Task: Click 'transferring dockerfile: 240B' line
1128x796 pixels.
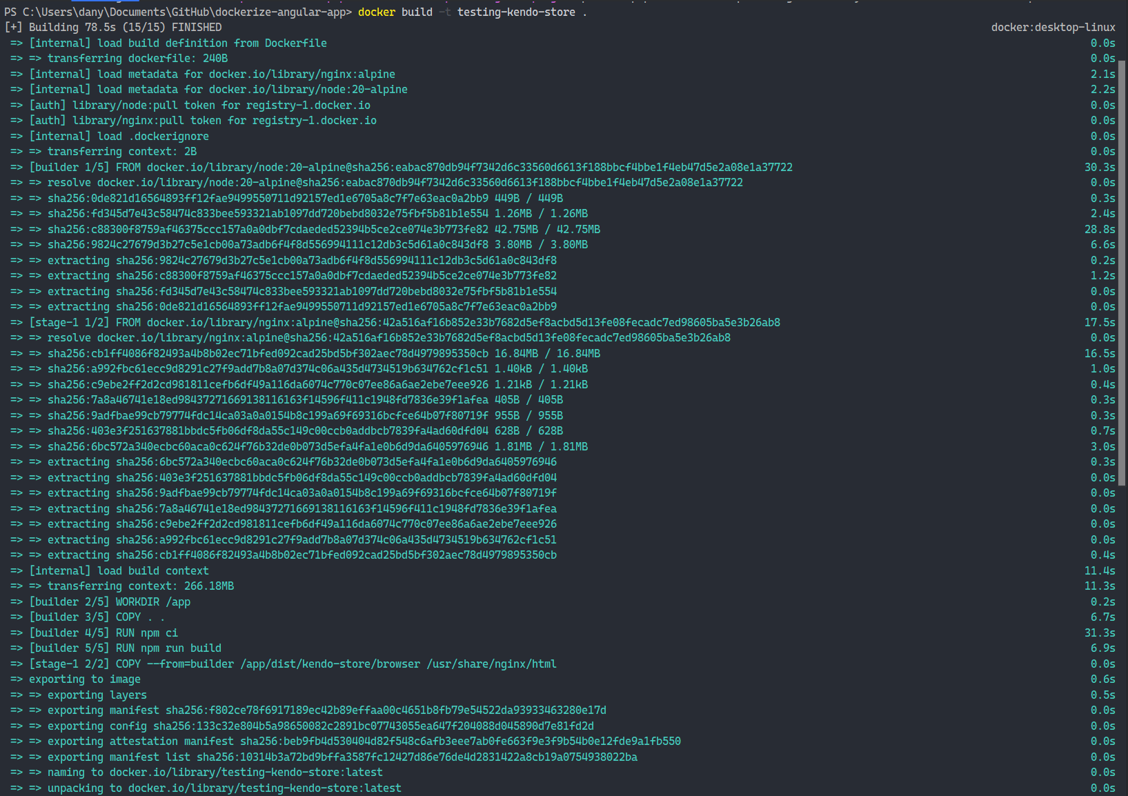Action: point(137,59)
